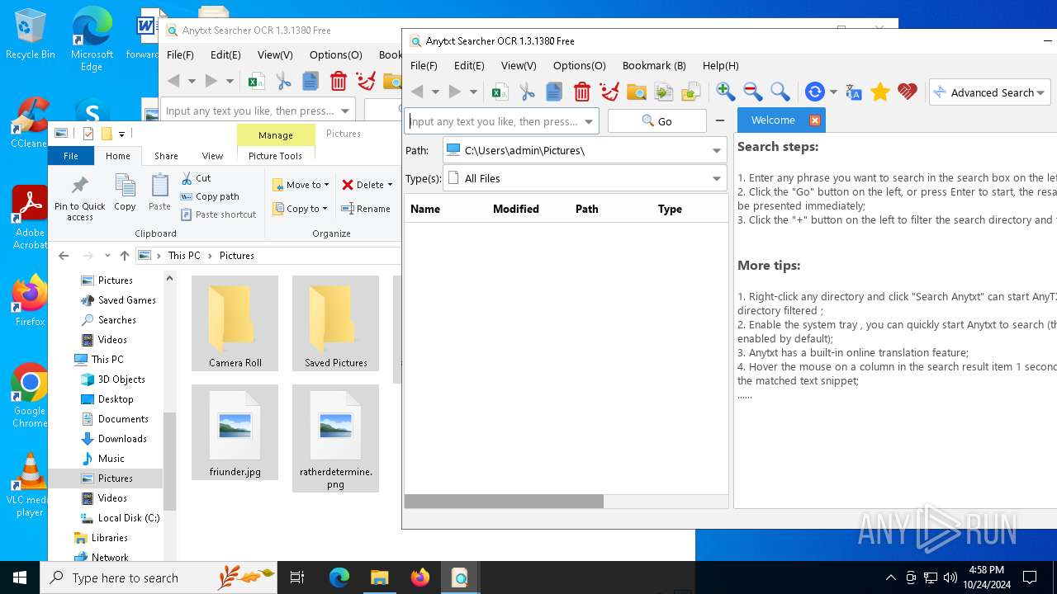Click the red heart handshake icon
The height and width of the screenshot is (594, 1057).
click(908, 92)
